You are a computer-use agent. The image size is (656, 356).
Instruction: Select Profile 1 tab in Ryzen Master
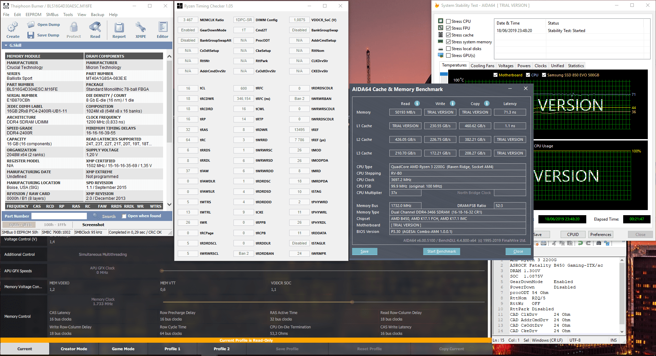coord(172,349)
